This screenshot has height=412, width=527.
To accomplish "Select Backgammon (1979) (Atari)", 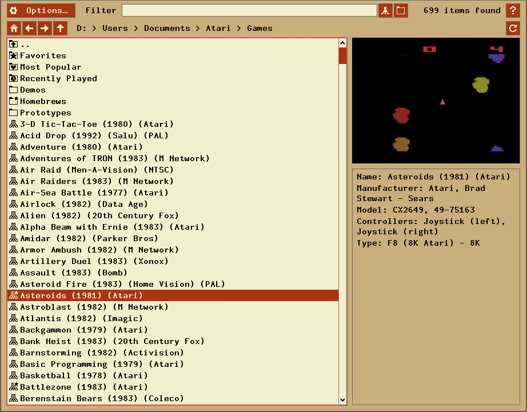I will pos(173,330).
